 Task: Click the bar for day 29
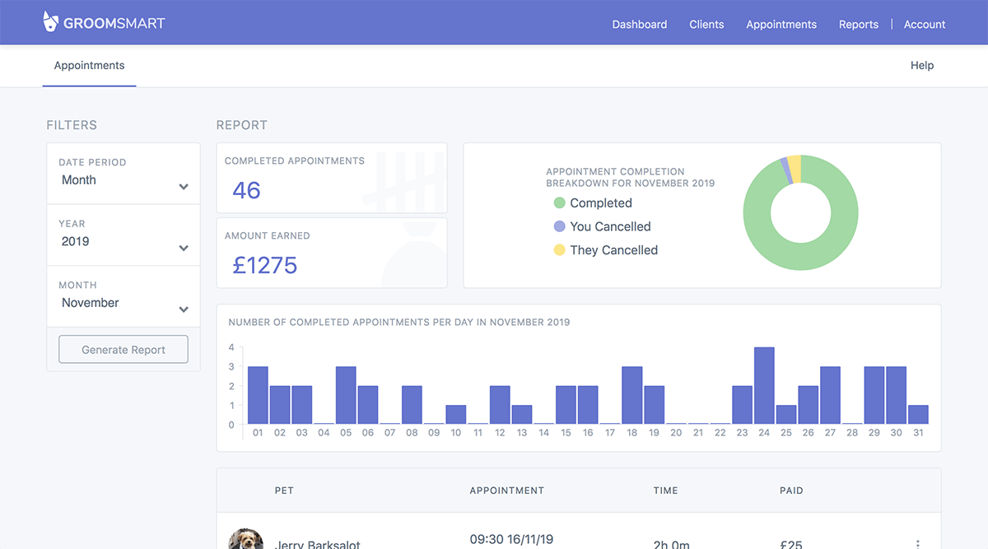click(x=874, y=395)
